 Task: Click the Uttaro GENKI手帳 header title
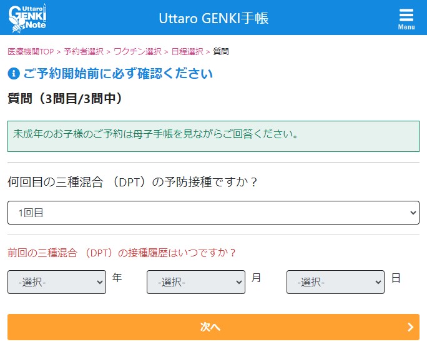coord(213,18)
